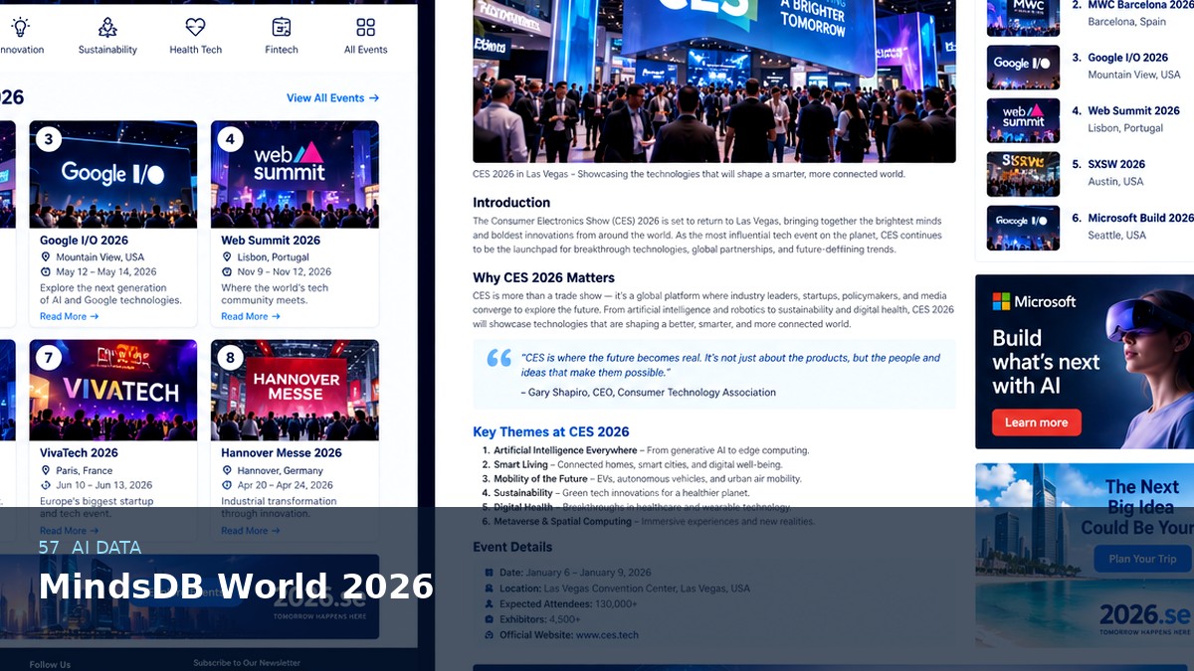The height and width of the screenshot is (671, 1194).
Task: Click Read More on the Google I/O card
Action: (69, 316)
